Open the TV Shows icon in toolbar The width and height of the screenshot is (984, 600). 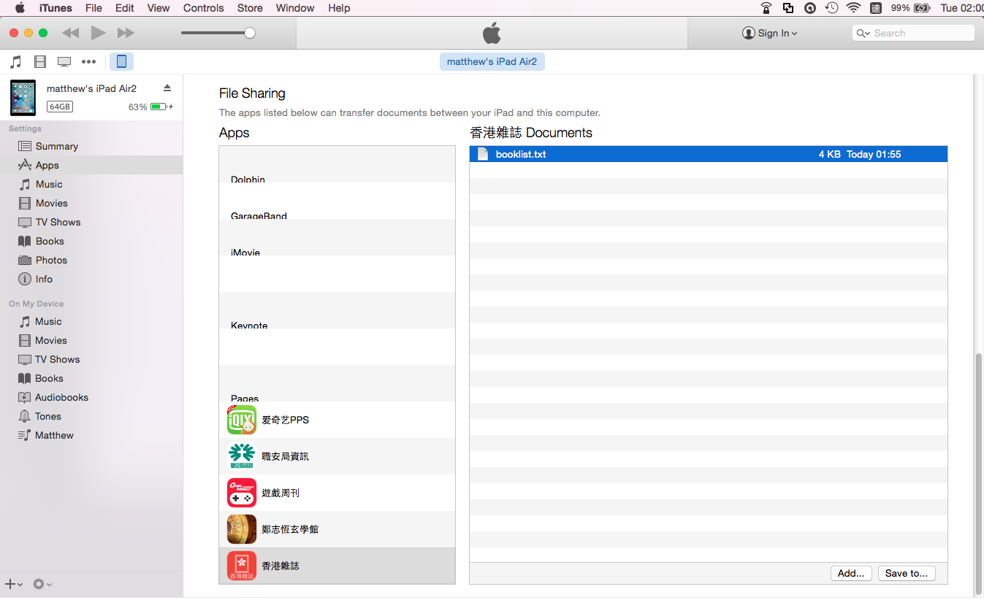[64, 62]
